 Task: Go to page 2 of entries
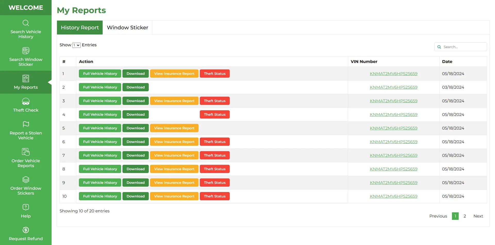click(465, 216)
